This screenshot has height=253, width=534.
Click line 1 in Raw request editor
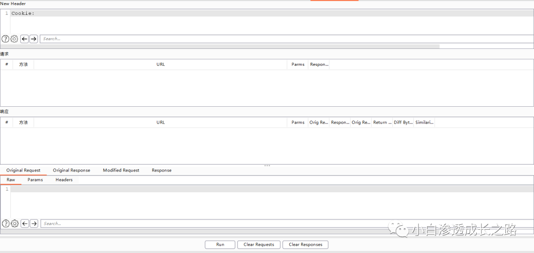coord(272,189)
